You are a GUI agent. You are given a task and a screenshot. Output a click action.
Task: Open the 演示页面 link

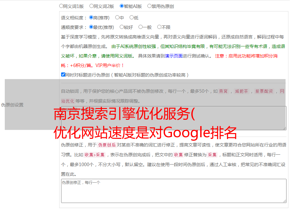[x=174, y=56]
